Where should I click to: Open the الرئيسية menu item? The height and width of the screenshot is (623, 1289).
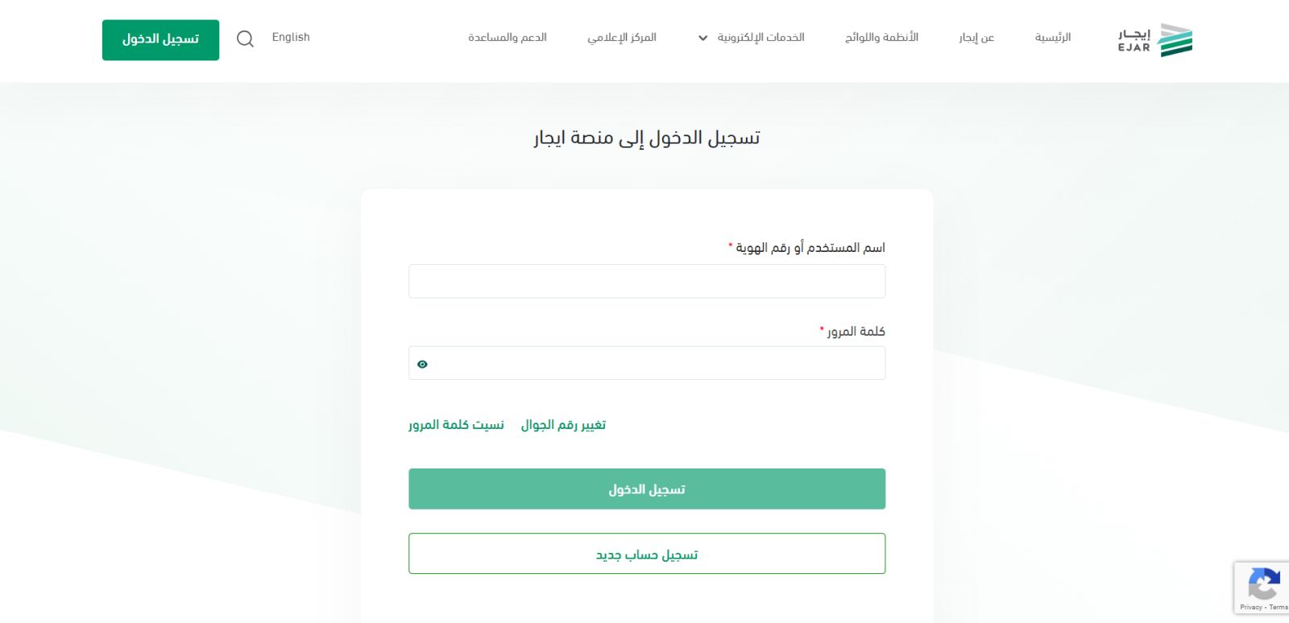(x=1051, y=37)
